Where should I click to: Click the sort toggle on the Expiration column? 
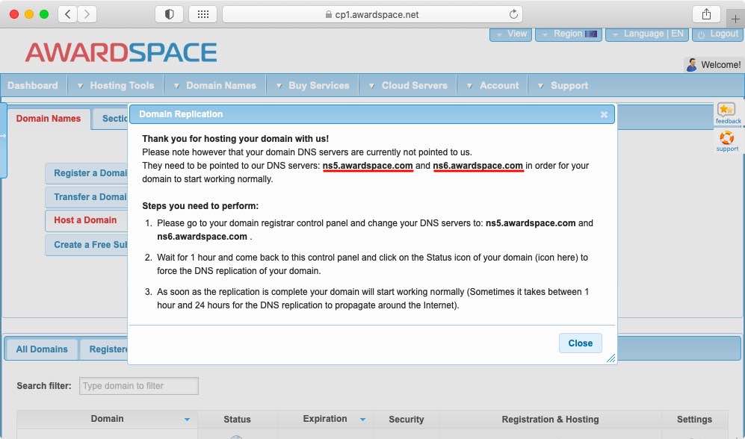tap(363, 420)
